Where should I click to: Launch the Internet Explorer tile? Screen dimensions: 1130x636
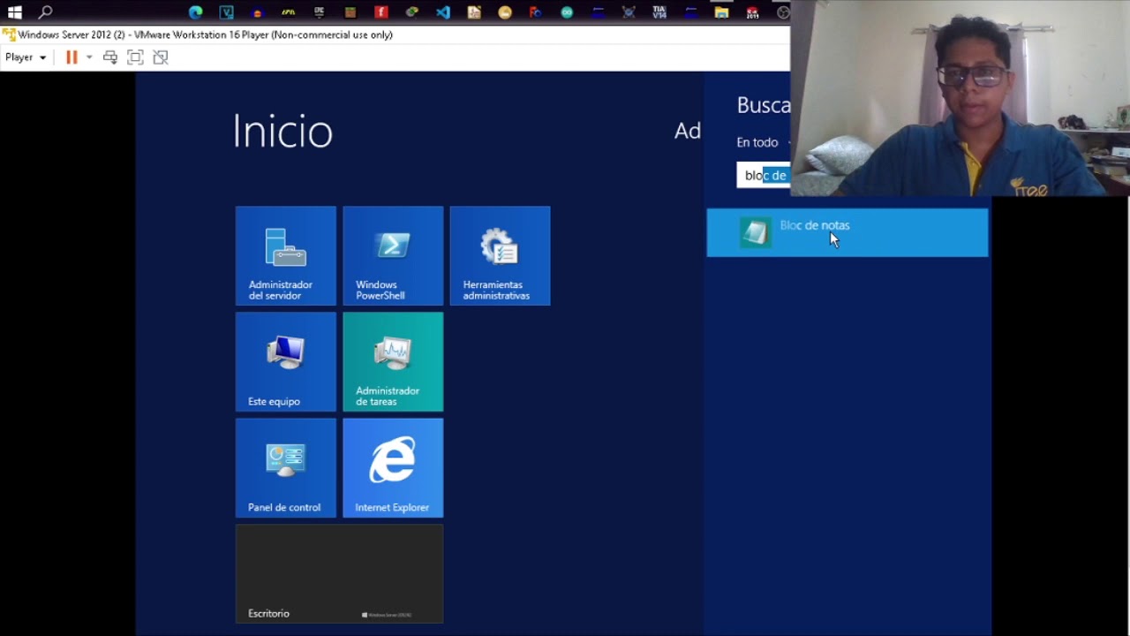point(393,467)
